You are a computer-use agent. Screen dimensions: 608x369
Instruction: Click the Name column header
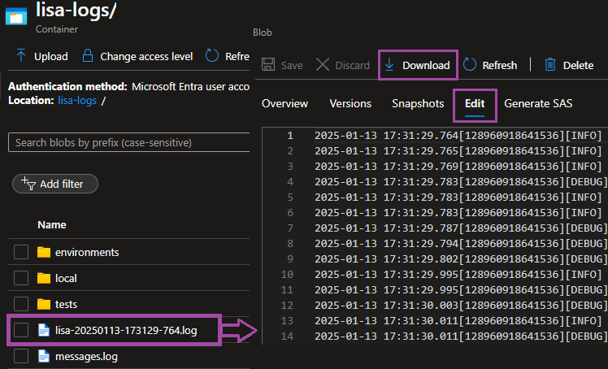[51, 225]
